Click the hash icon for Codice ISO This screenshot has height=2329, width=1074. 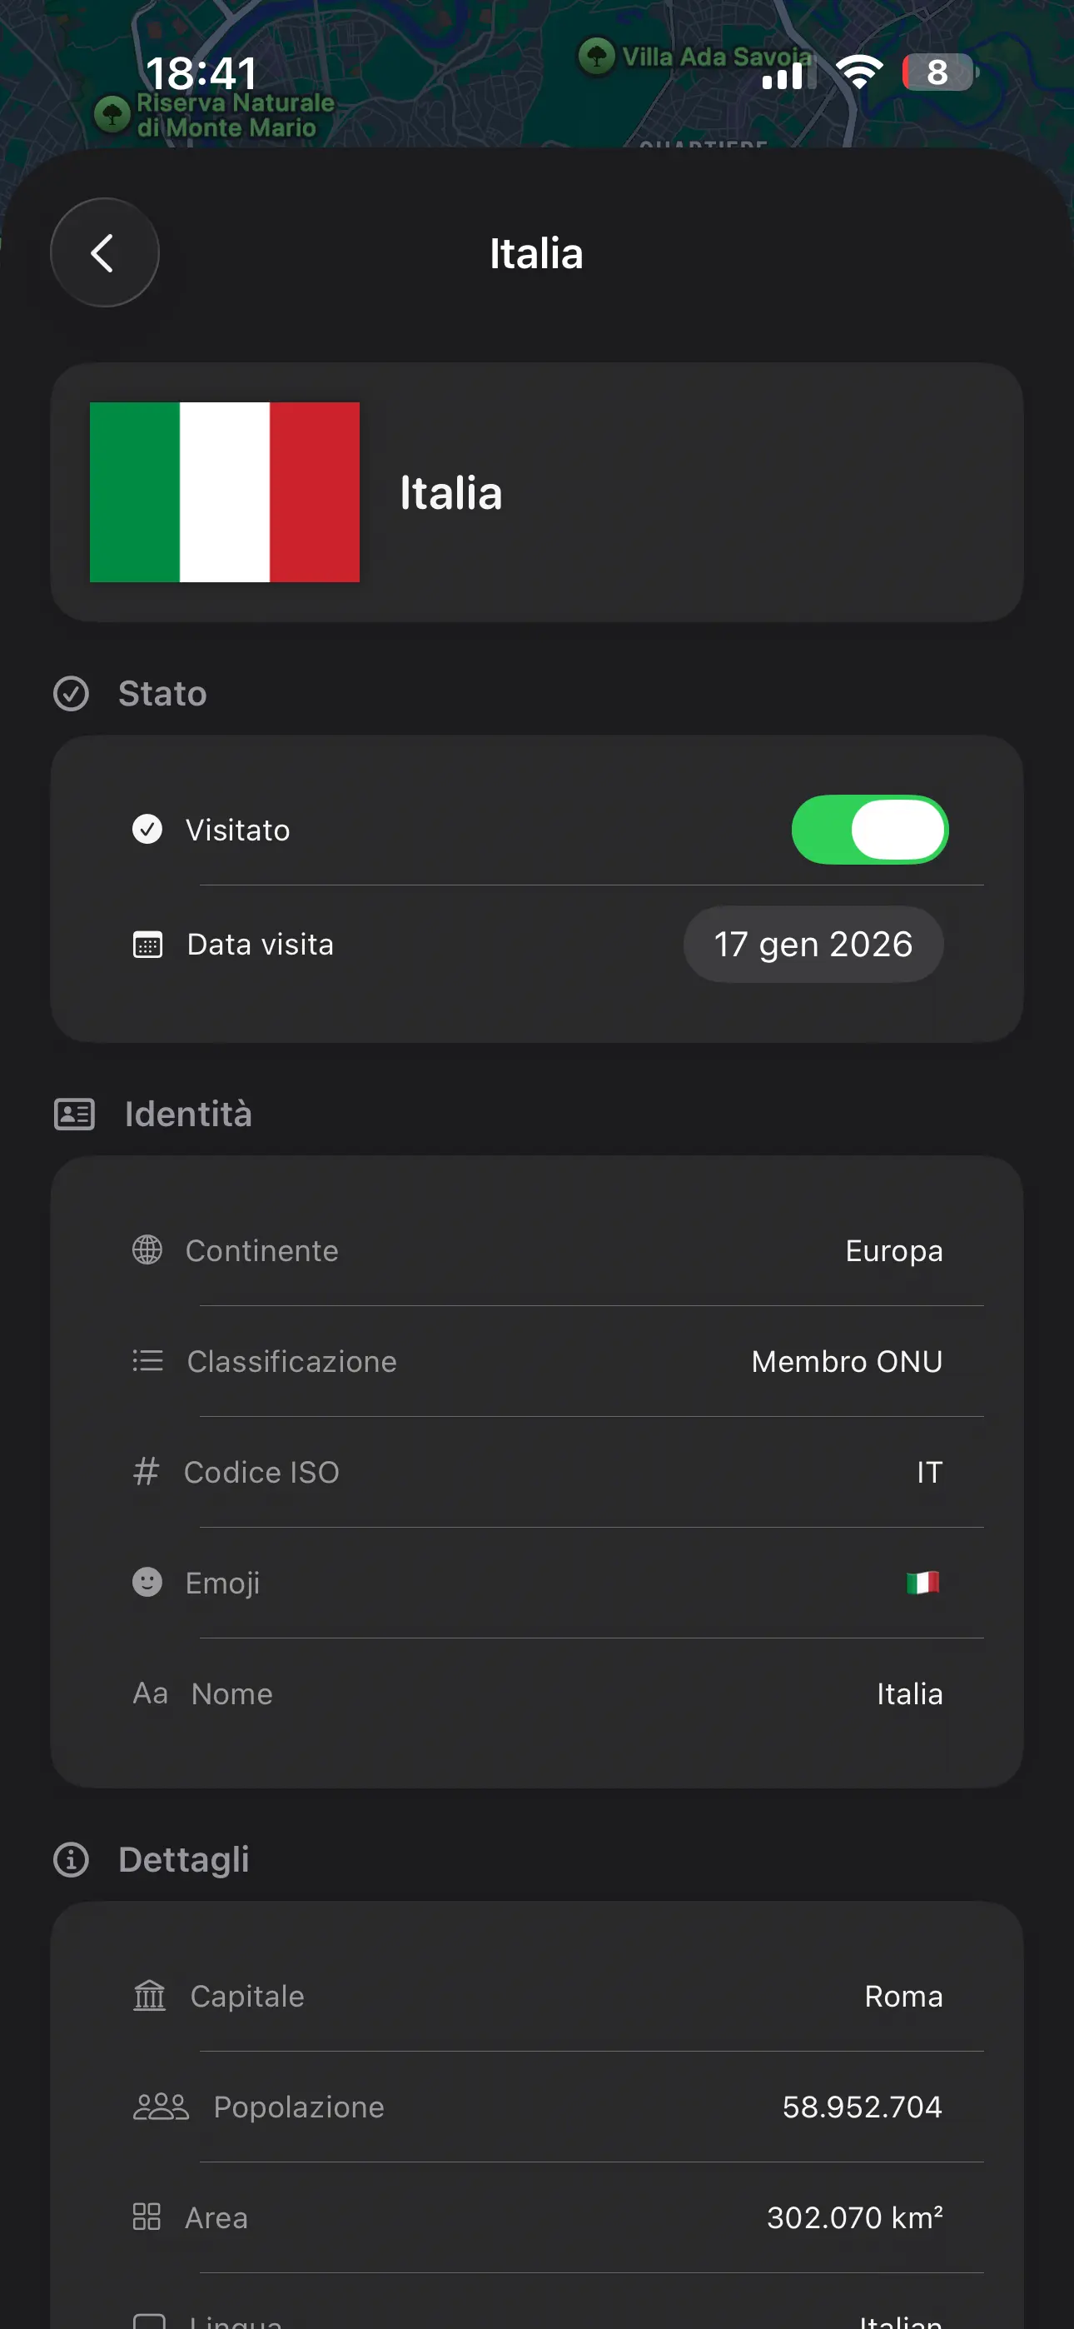point(146,1472)
